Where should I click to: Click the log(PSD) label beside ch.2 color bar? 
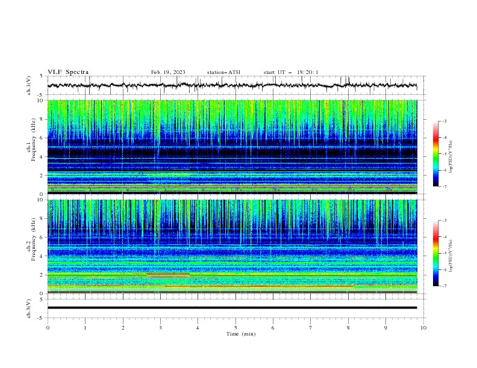point(451,256)
